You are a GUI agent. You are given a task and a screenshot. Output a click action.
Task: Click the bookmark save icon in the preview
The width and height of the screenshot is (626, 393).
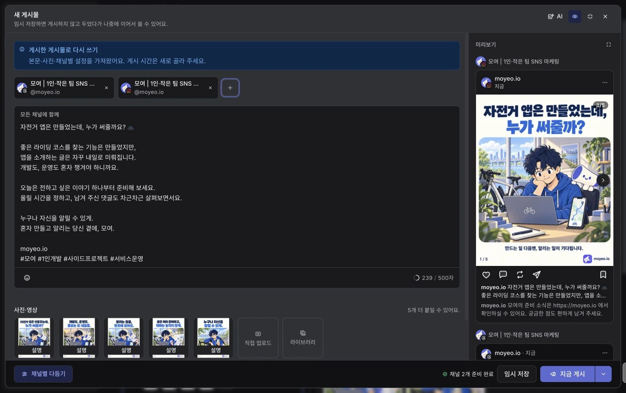pos(603,275)
